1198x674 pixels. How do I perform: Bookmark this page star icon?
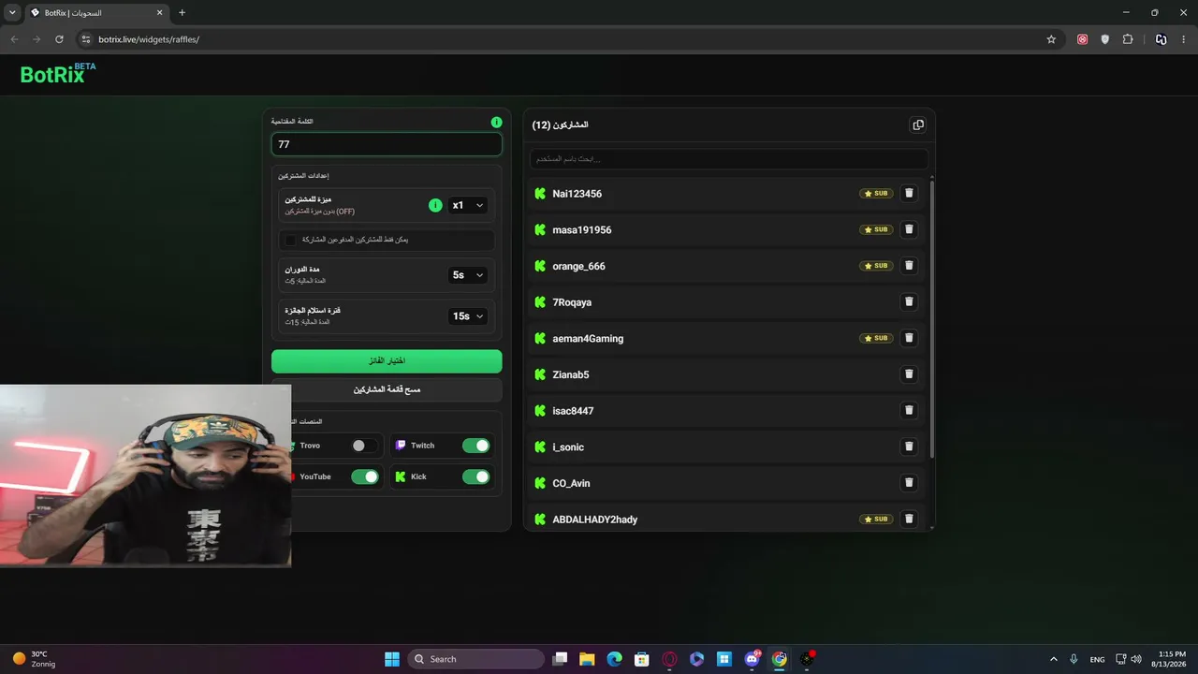click(1051, 39)
